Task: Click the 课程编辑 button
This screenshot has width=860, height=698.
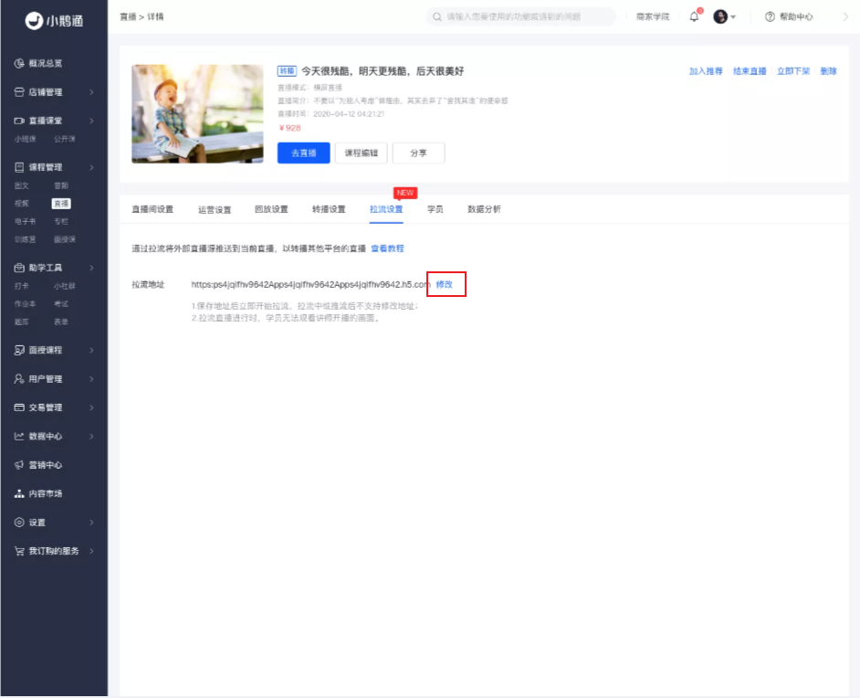Action: click(x=362, y=153)
